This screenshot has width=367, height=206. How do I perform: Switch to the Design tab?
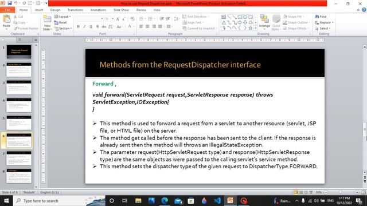(55, 10)
